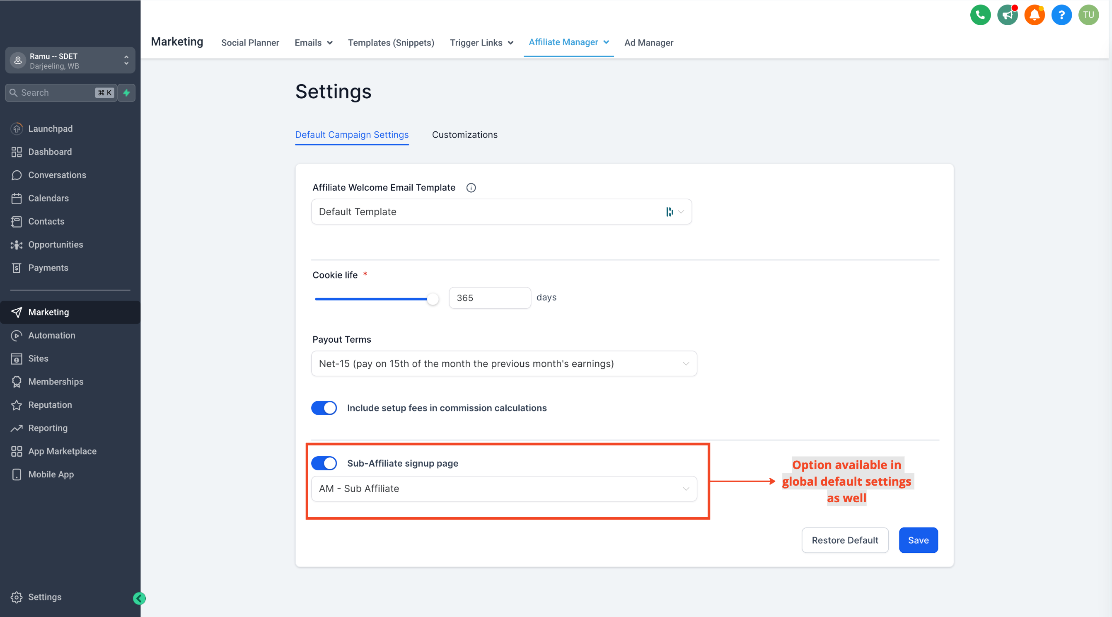Open the megaphone announcements icon
The image size is (1112, 617).
click(1007, 15)
